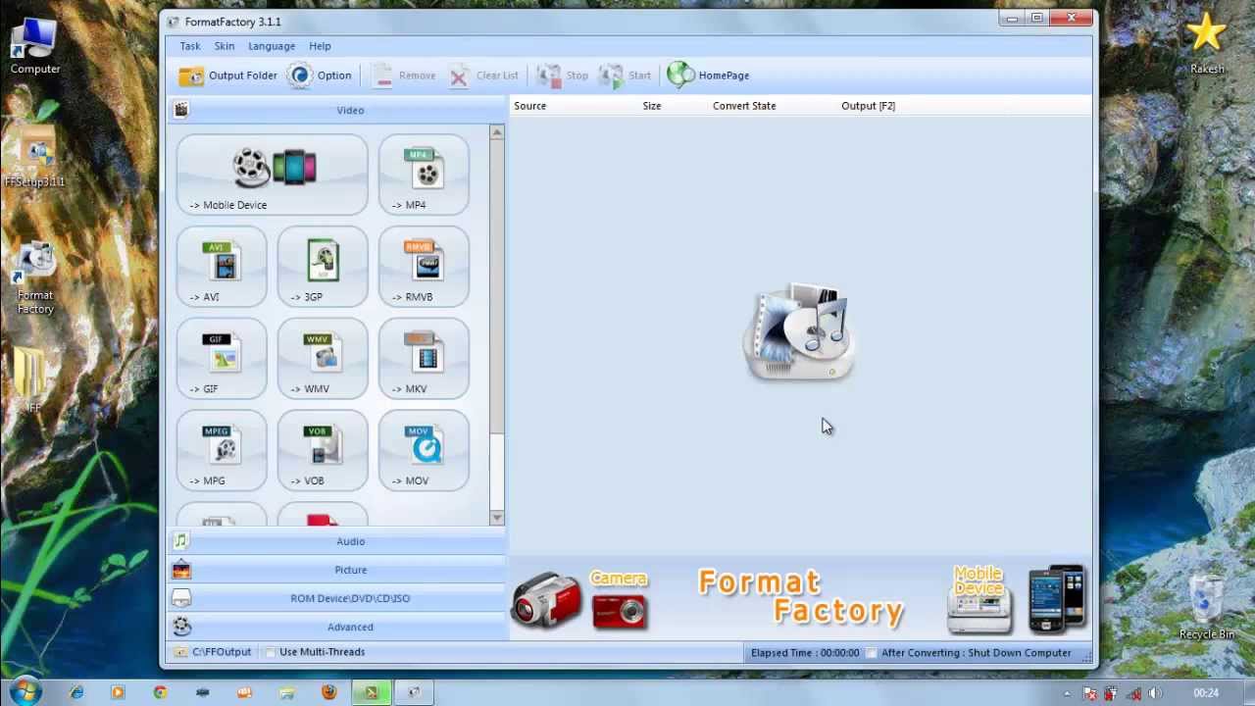Select the FFSetup3.1.1 desktop icon
Viewport: 1255px width, 706px height.
click(x=35, y=157)
